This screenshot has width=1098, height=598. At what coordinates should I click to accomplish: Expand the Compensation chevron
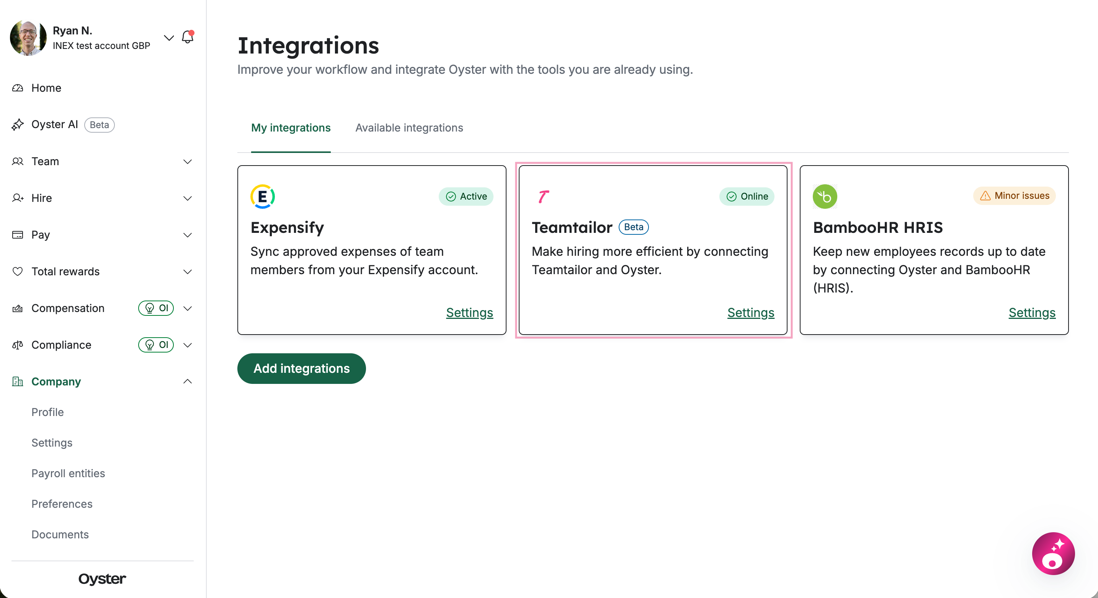[x=188, y=309]
